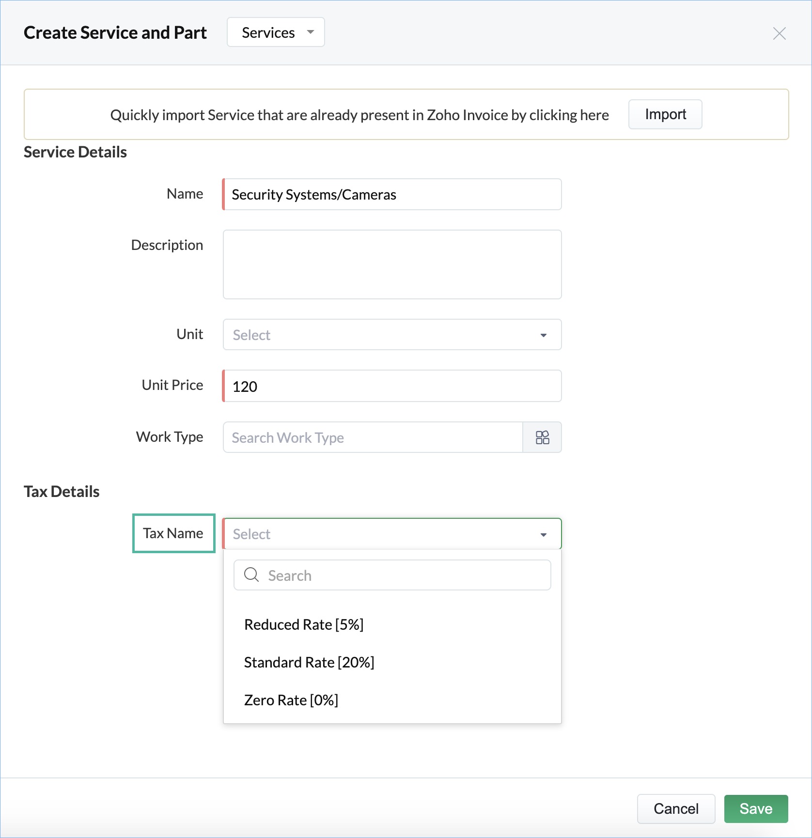Focus the Name field with Security Systems/Cameras
This screenshot has height=838, width=812.
pos(392,194)
